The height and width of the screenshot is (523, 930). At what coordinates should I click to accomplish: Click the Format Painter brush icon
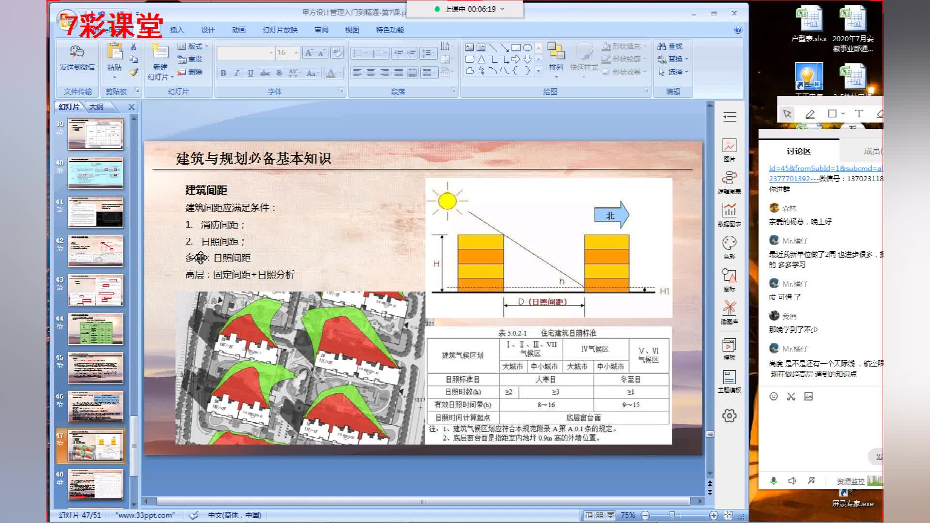click(134, 72)
